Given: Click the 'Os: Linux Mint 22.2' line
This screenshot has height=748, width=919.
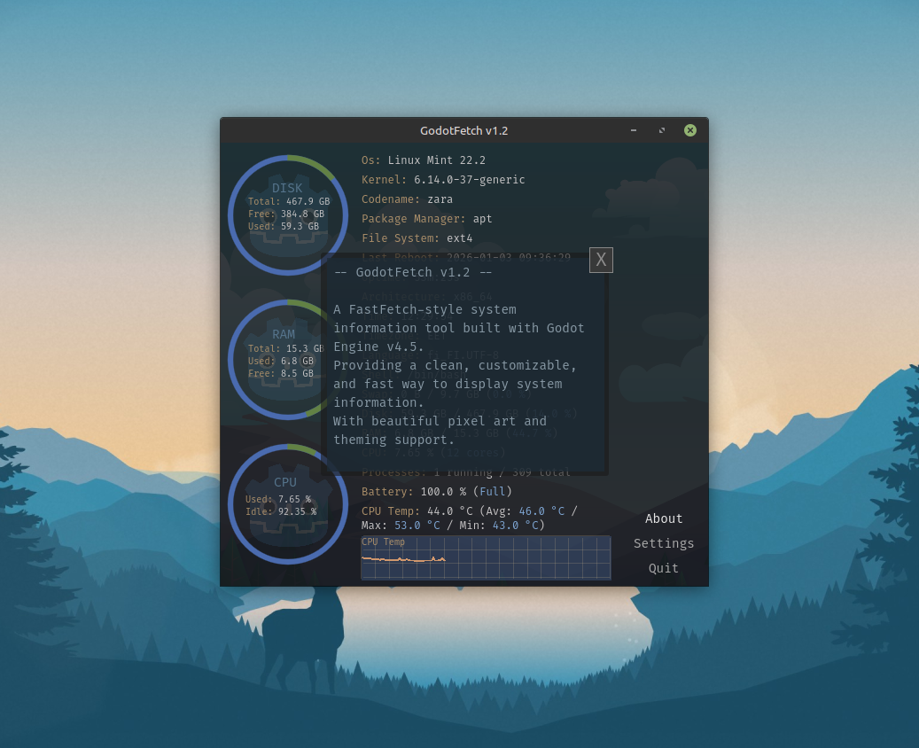Looking at the screenshot, I should click(x=423, y=160).
